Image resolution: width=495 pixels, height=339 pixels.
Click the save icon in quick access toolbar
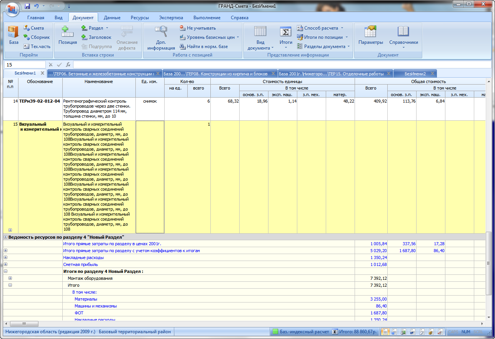point(27,7)
